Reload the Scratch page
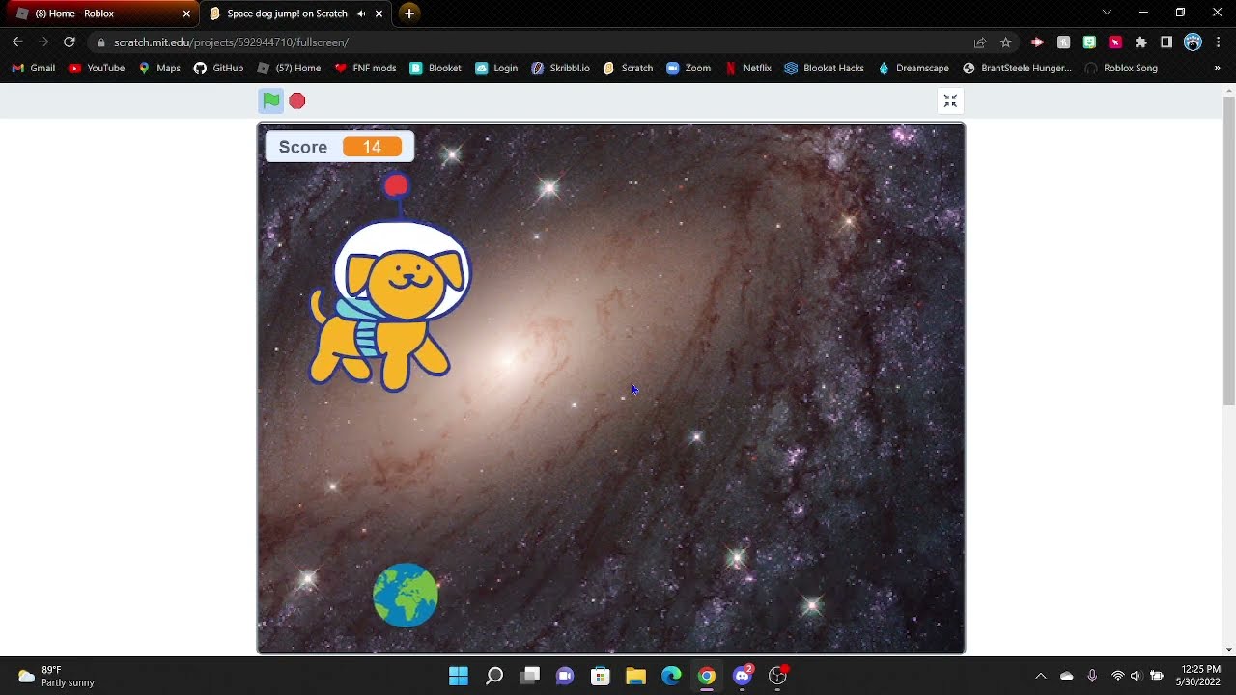This screenshot has width=1236, height=695. coord(70,42)
